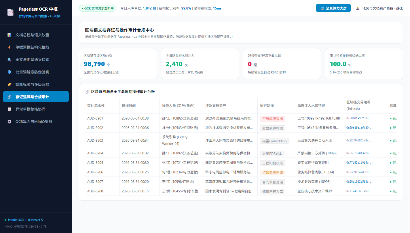Click the 涉及文档资产 column header

click(230, 106)
